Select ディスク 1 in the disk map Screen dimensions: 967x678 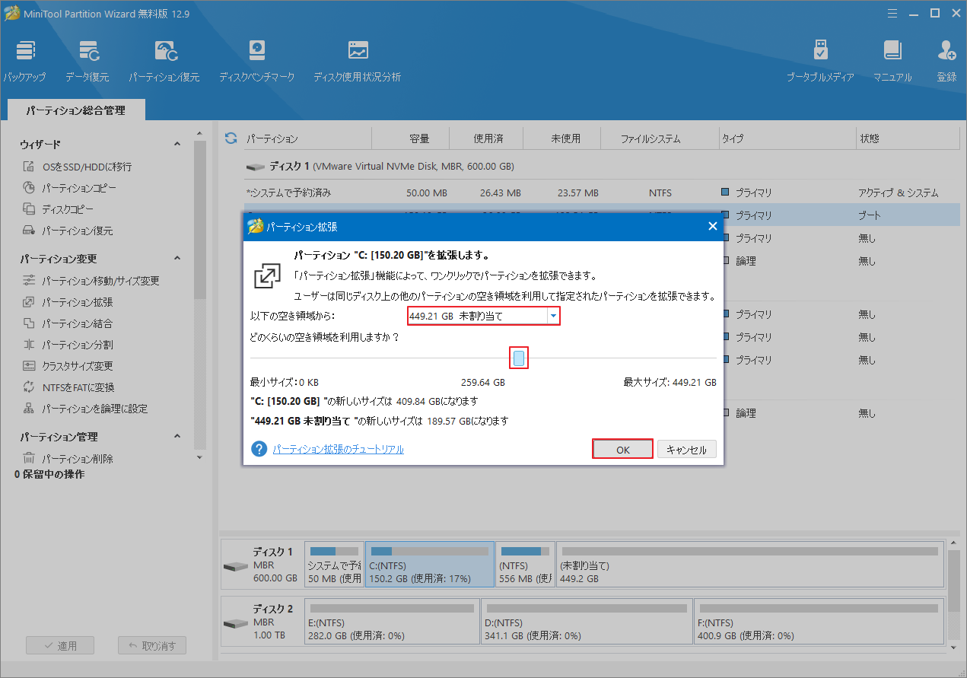point(262,565)
